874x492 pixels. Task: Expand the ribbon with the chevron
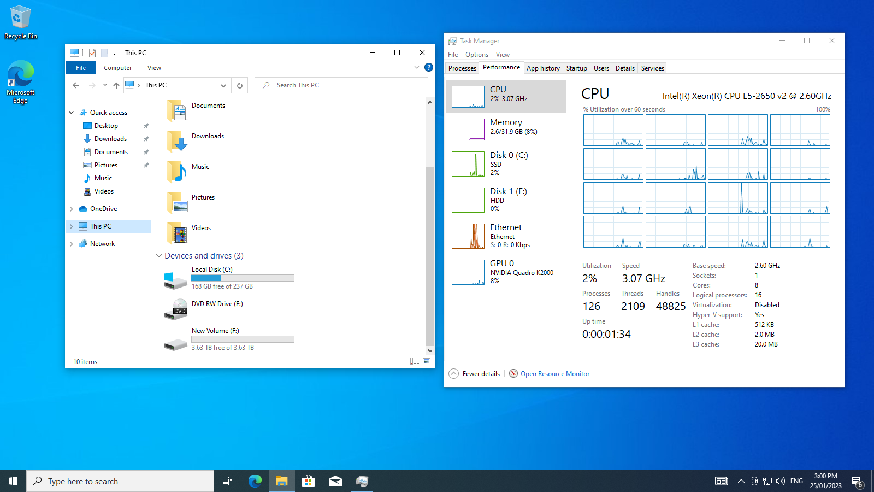417,67
